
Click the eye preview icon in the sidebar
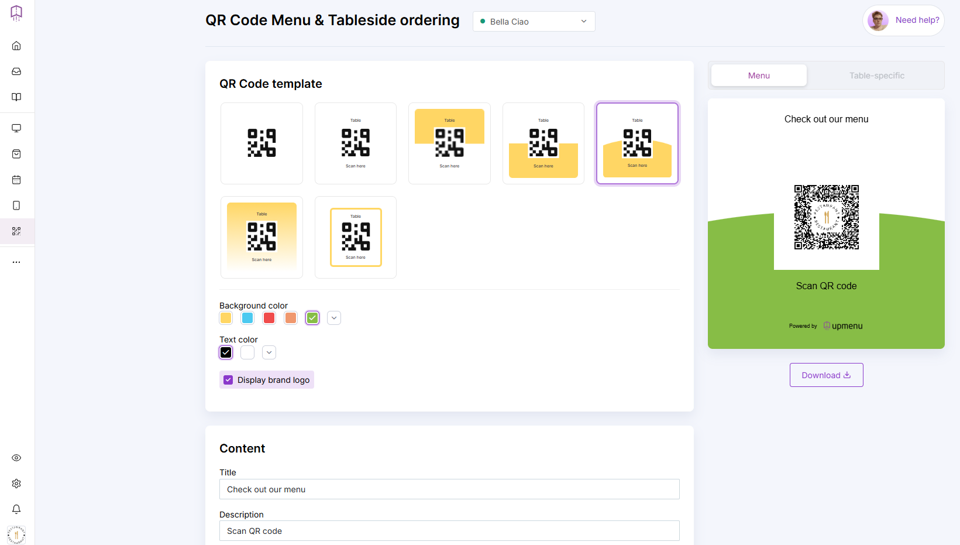(x=16, y=458)
